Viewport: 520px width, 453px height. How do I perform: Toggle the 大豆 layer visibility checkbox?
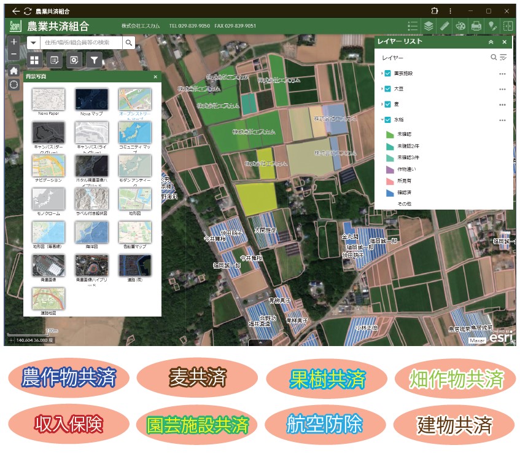pyautogui.click(x=388, y=89)
